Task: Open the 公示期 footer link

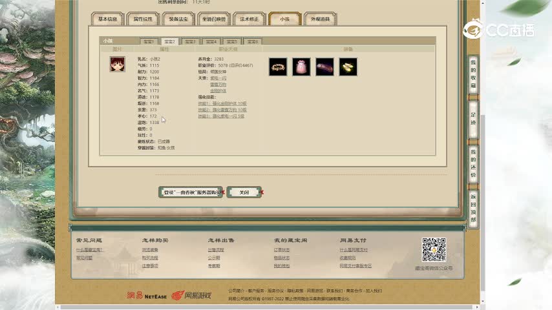Action: (214, 258)
